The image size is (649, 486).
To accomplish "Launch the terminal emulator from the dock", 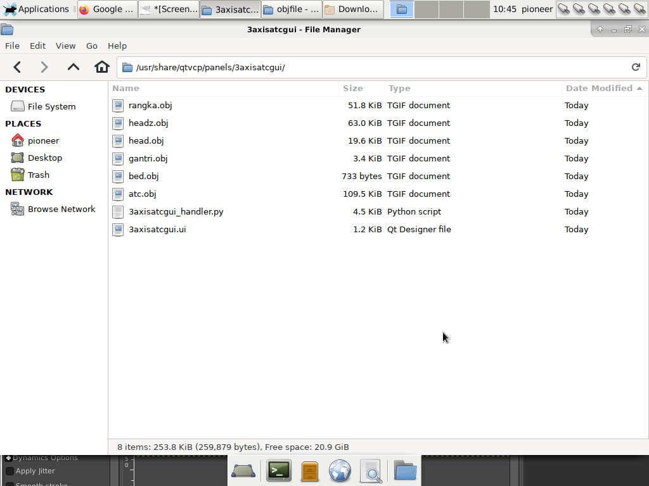I will tap(278, 471).
